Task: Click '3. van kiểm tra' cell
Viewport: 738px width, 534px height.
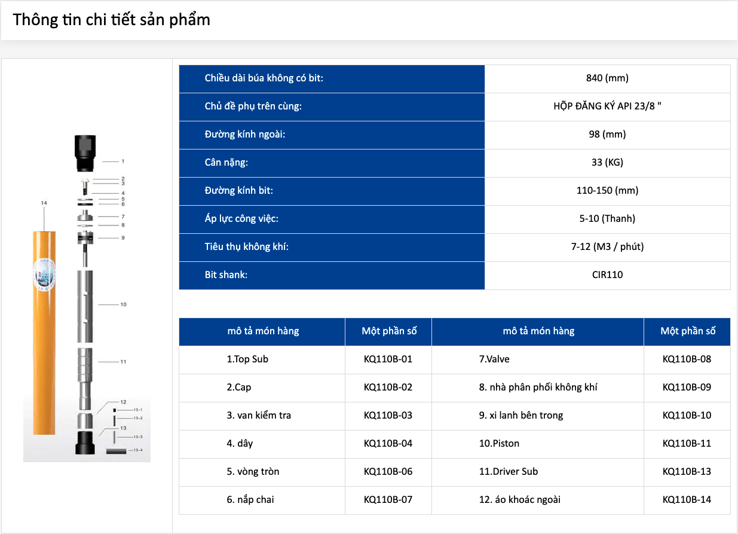Action: pos(262,416)
